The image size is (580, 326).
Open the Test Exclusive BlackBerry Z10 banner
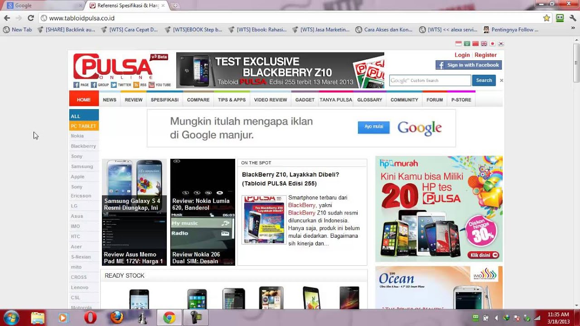pos(280,70)
